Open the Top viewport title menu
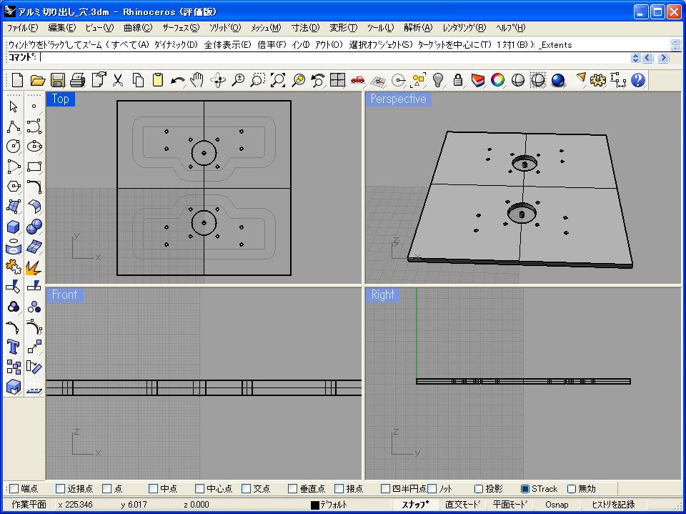This screenshot has height=514, width=686. 61,99
